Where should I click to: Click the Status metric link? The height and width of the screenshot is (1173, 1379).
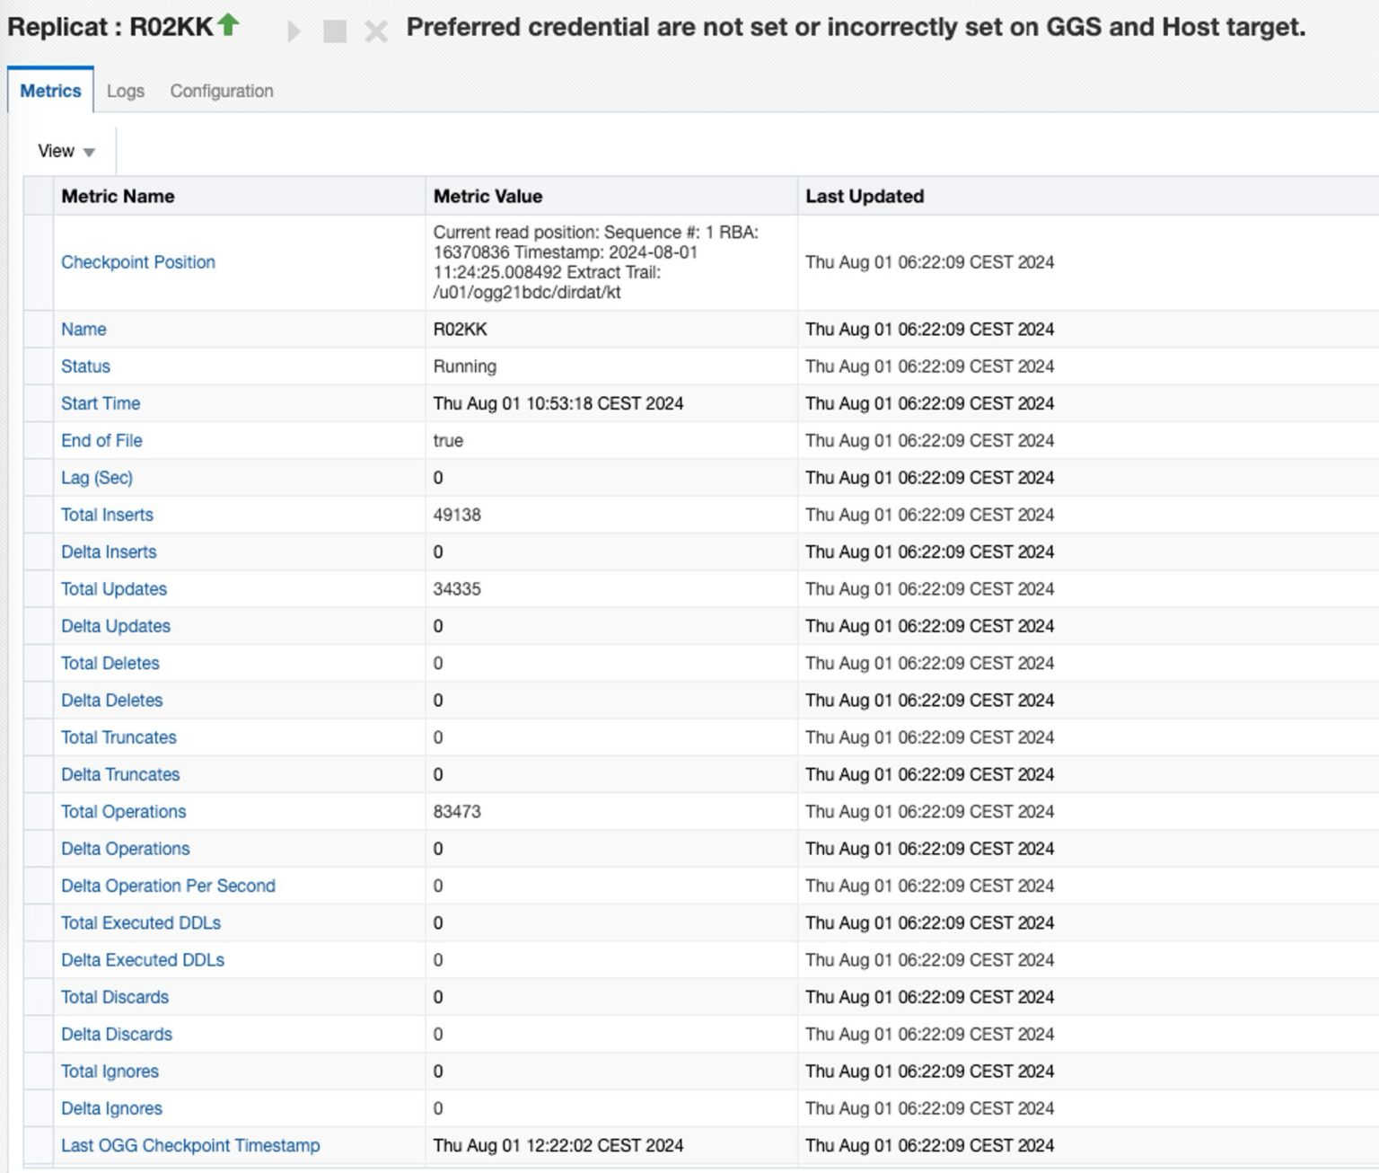pyautogui.click(x=86, y=366)
